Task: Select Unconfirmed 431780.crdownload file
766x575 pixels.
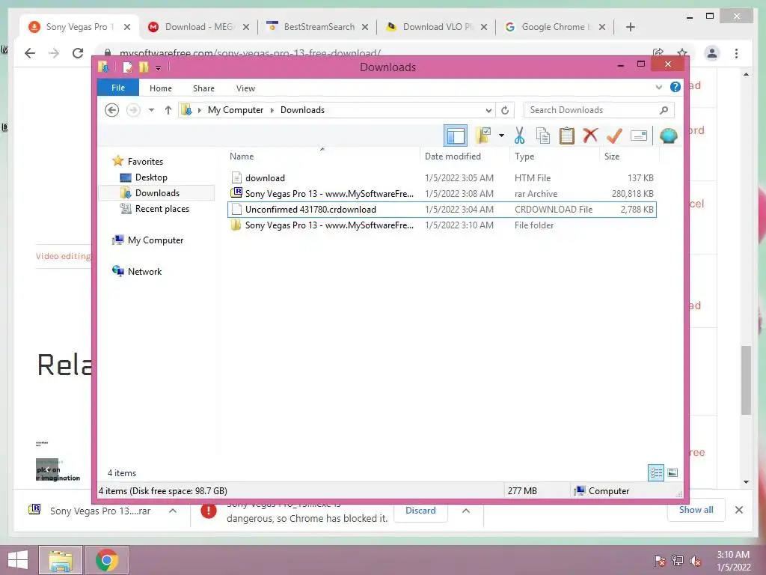Action: pos(441,210)
